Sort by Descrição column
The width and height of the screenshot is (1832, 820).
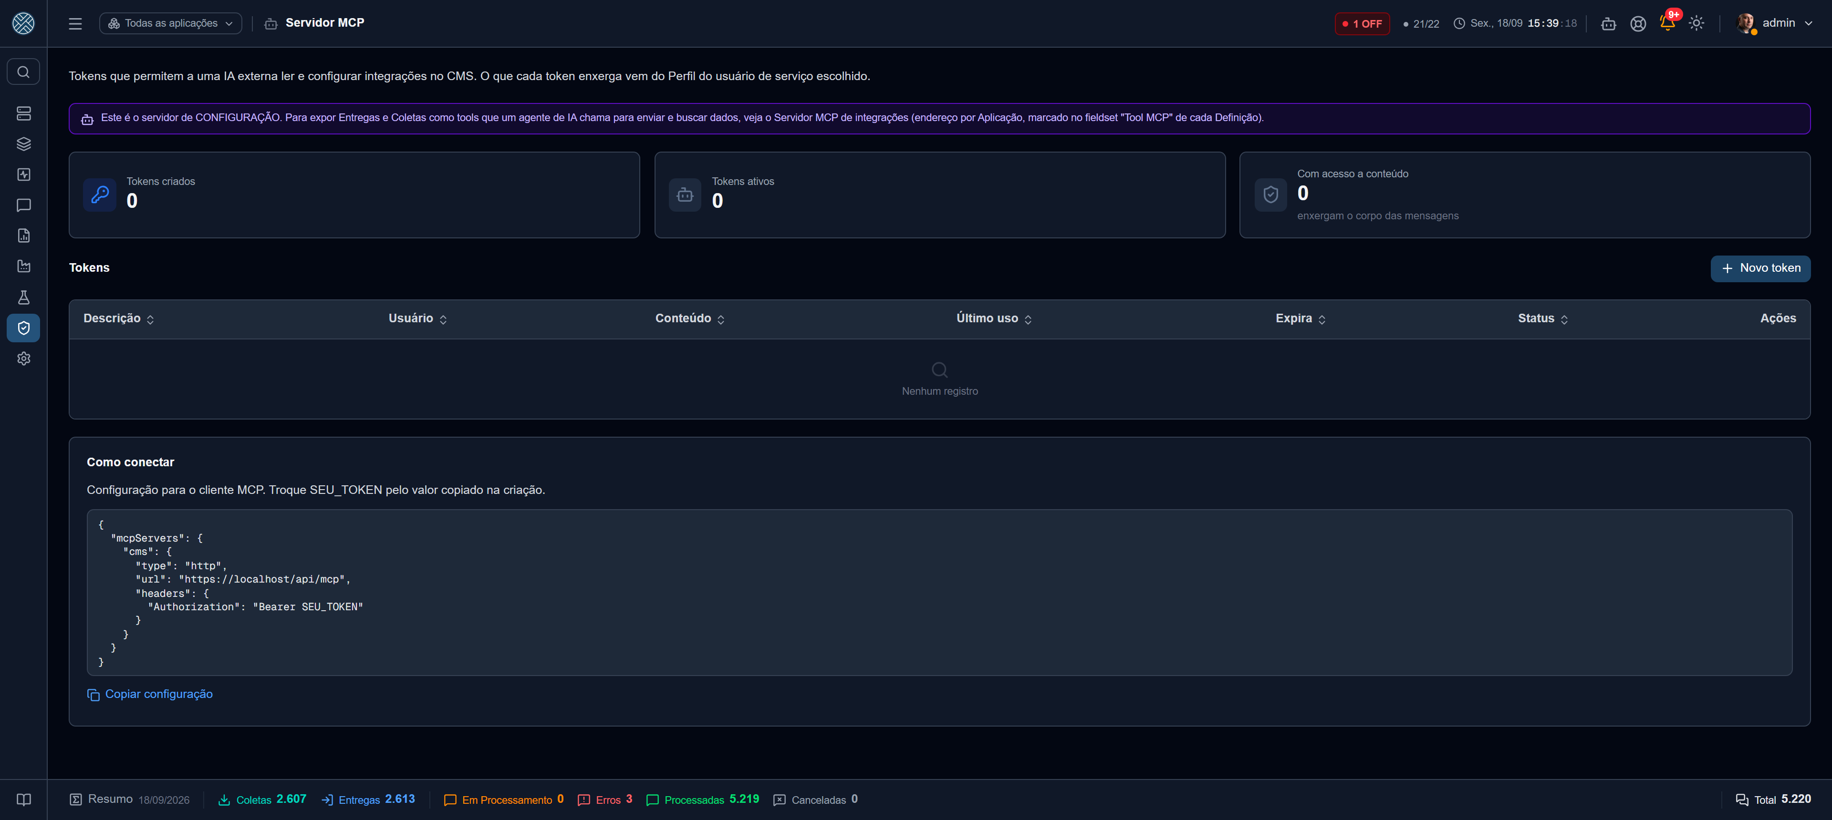click(x=119, y=318)
